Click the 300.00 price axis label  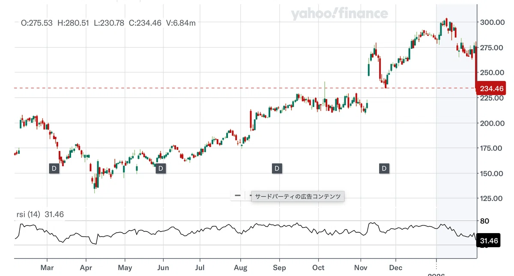pyautogui.click(x=492, y=22)
